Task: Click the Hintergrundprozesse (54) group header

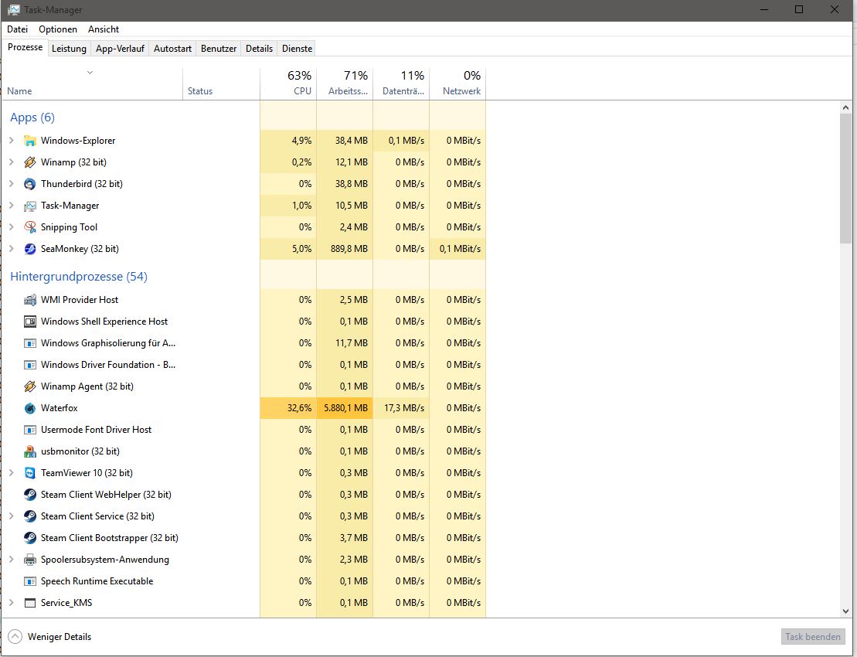Action: tap(79, 277)
